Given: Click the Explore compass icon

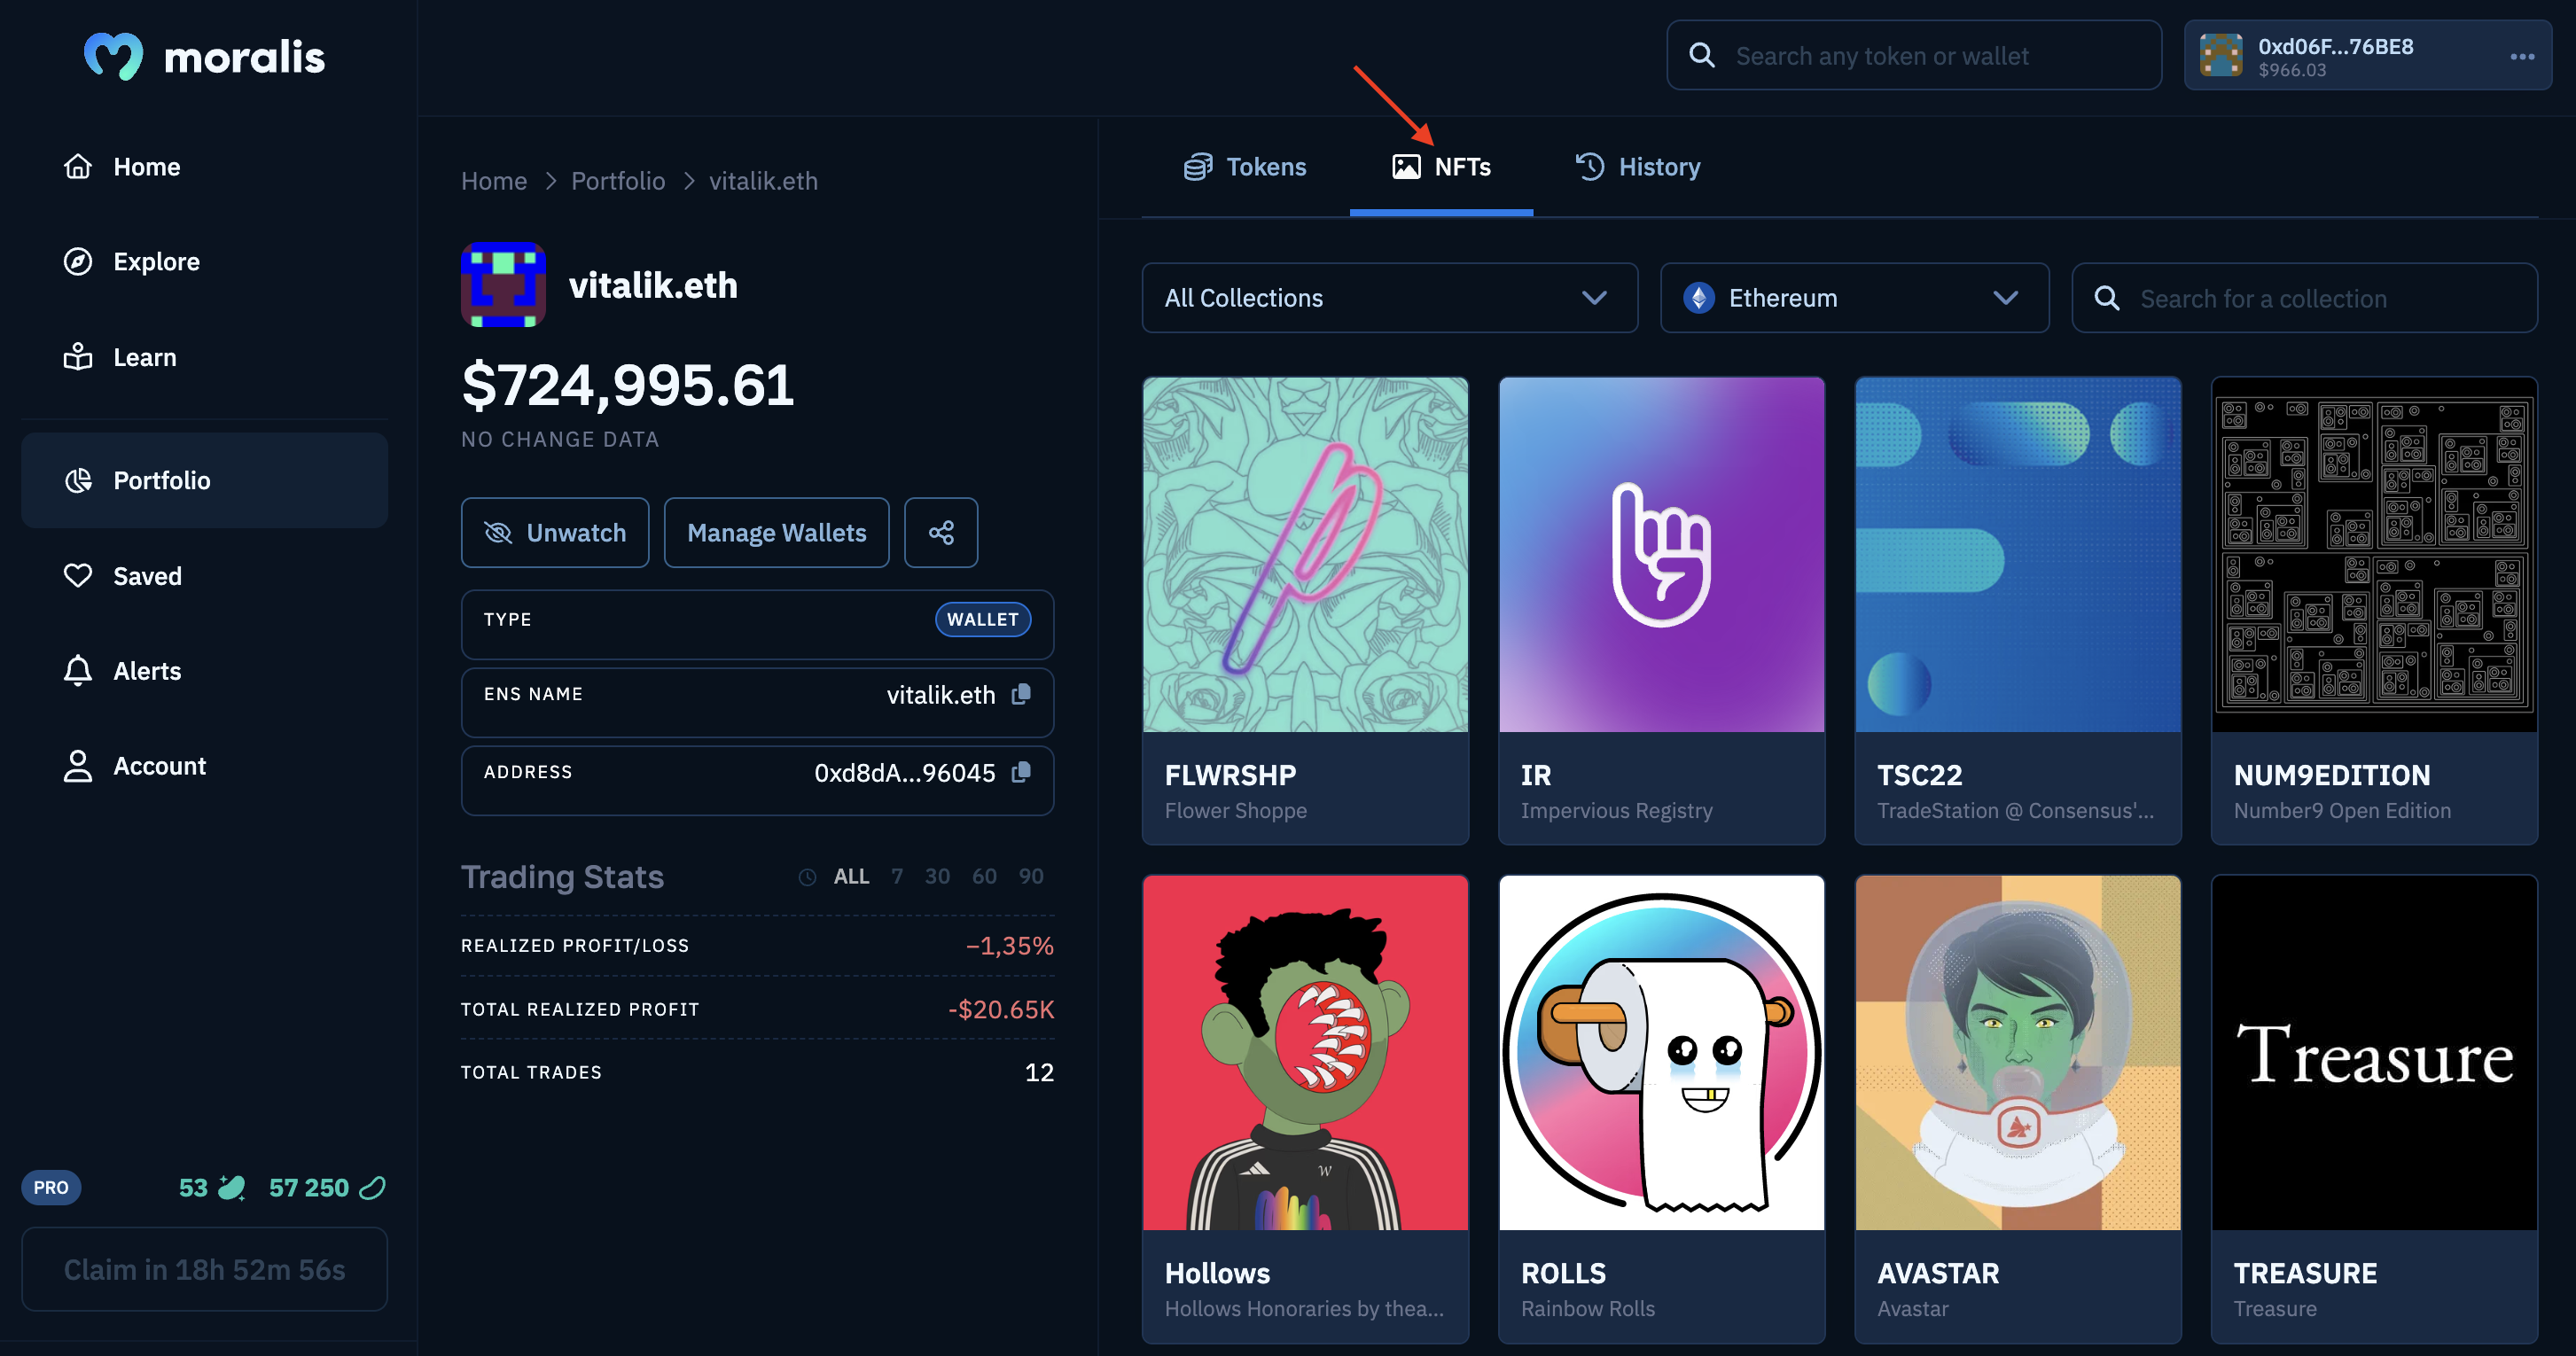Looking at the screenshot, I should pyautogui.click(x=78, y=262).
